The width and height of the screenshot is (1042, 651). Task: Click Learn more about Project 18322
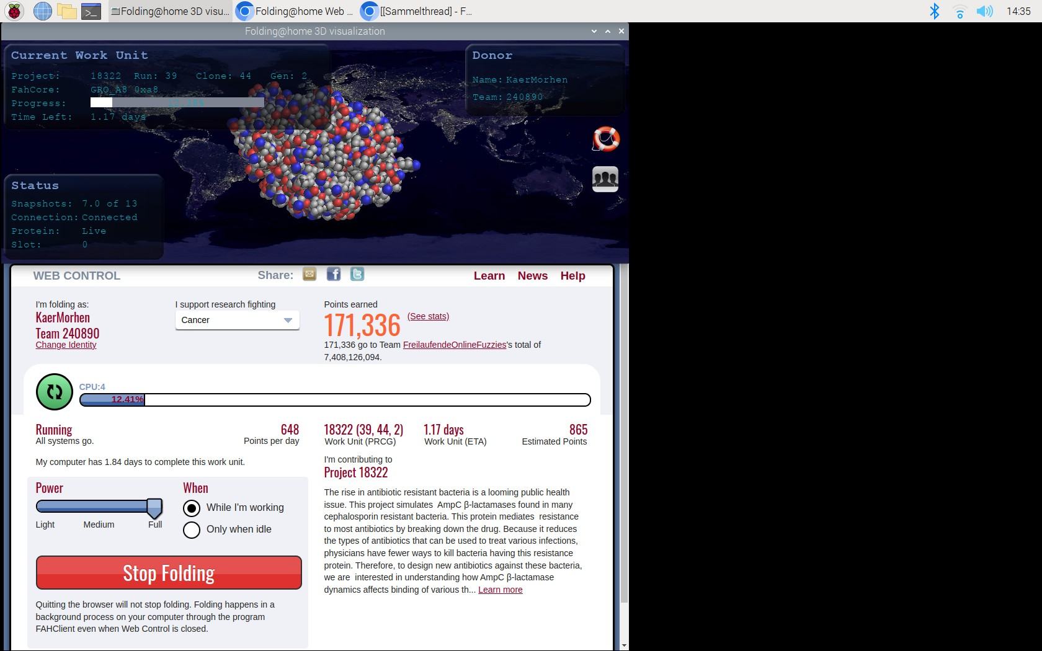pos(500,590)
